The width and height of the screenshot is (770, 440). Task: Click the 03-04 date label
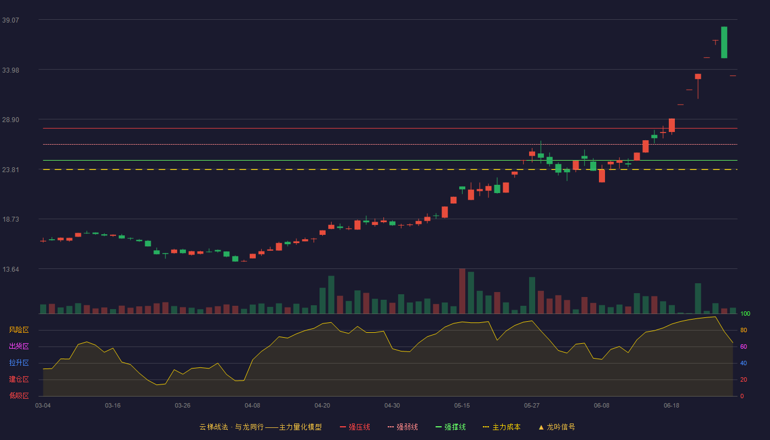pyautogui.click(x=43, y=405)
